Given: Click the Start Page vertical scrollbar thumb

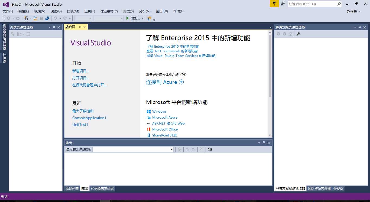Looking at the screenshot, I should (x=270, y=66).
